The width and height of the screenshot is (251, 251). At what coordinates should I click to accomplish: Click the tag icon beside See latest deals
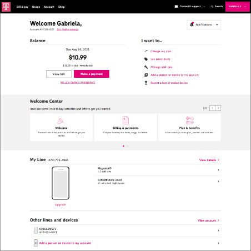[x=146, y=59]
